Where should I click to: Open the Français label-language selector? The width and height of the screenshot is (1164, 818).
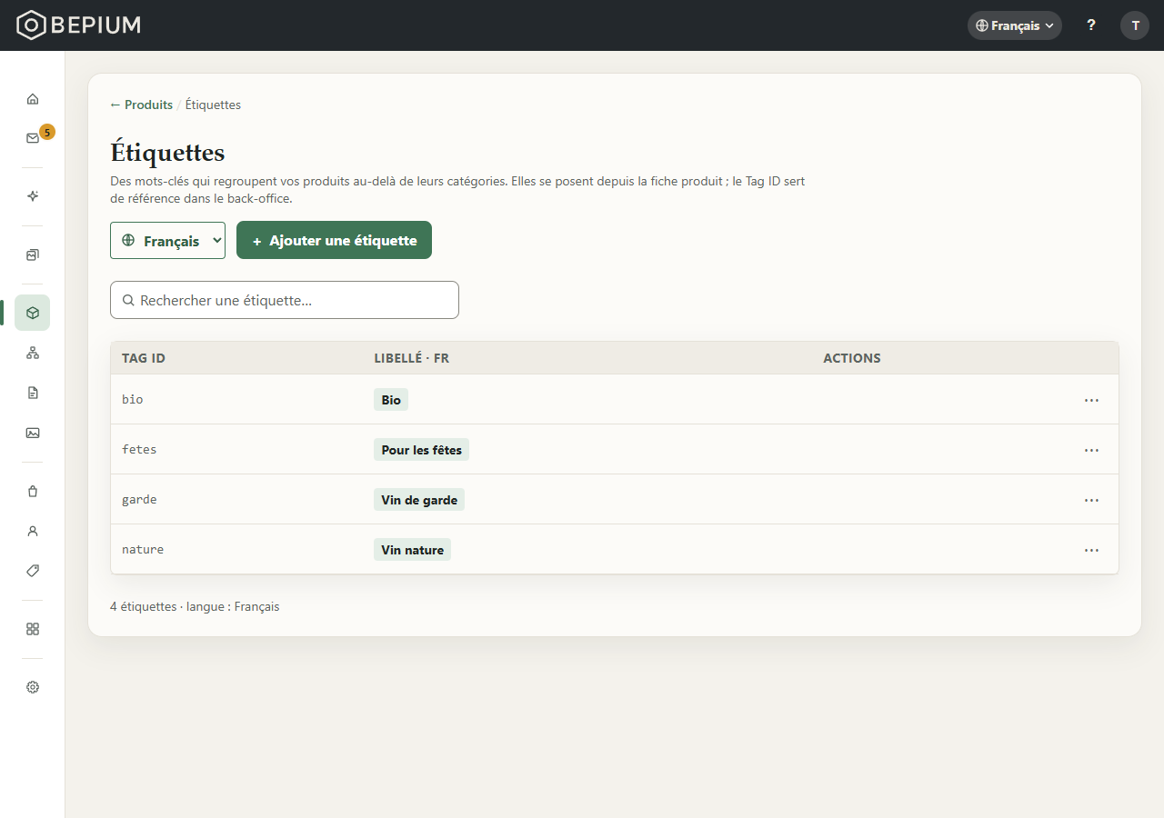click(167, 241)
